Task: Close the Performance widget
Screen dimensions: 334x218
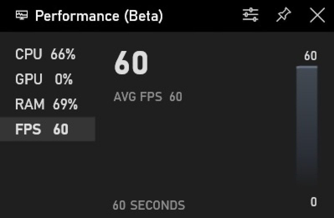Action: pos(317,15)
